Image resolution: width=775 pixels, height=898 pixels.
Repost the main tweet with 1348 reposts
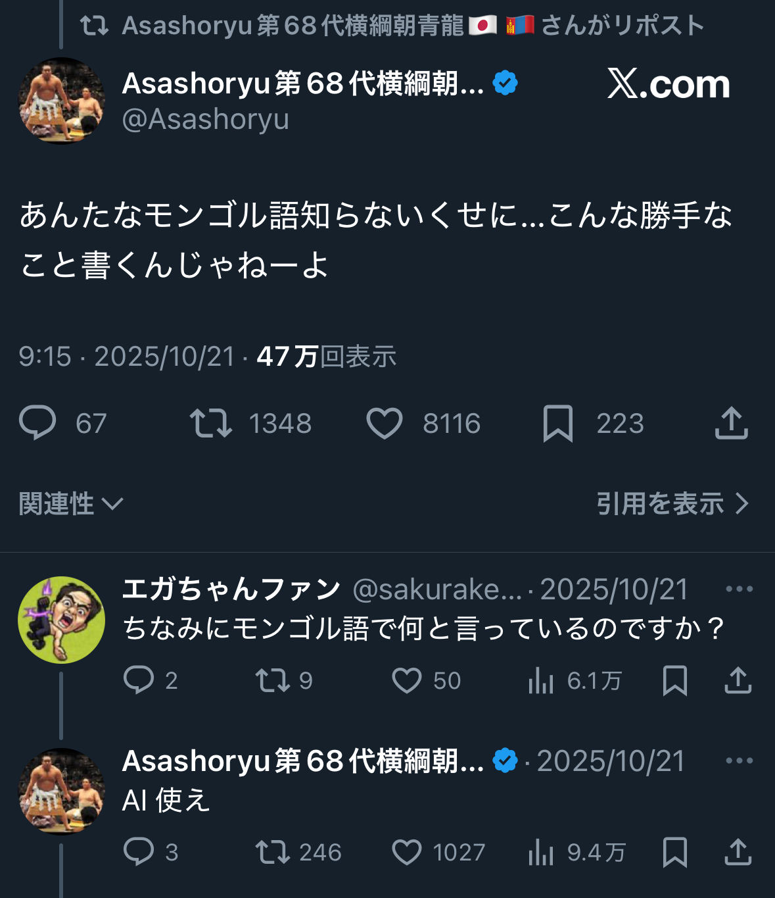click(x=211, y=423)
